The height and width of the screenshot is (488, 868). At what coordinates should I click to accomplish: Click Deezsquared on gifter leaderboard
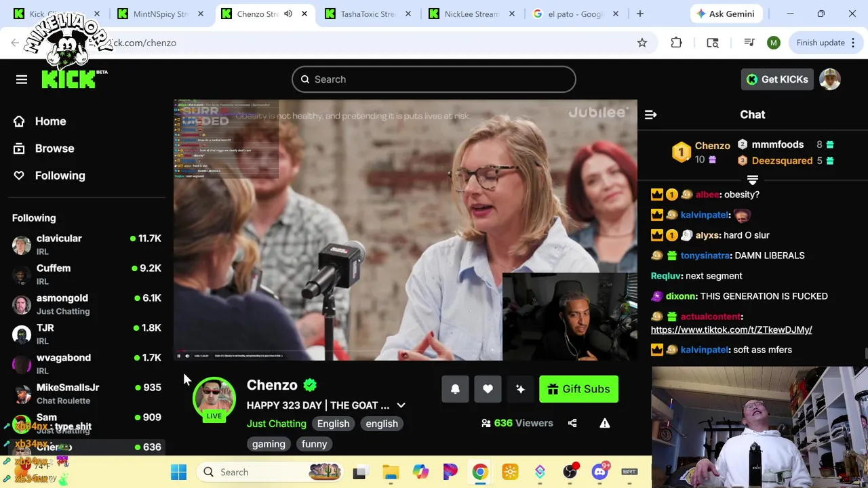point(782,161)
